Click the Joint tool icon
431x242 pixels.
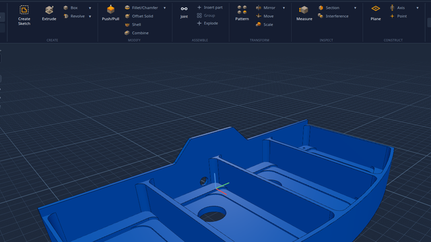(x=184, y=9)
